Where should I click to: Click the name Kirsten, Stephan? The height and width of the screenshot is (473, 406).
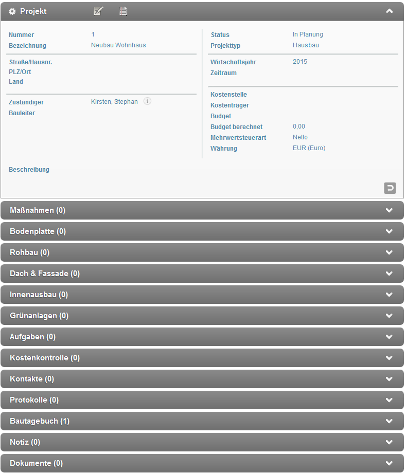coord(114,102)
